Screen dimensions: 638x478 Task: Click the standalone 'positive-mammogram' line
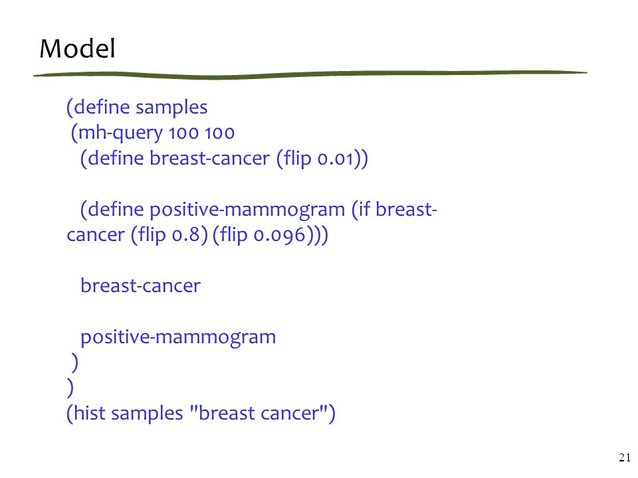[178, 337]
